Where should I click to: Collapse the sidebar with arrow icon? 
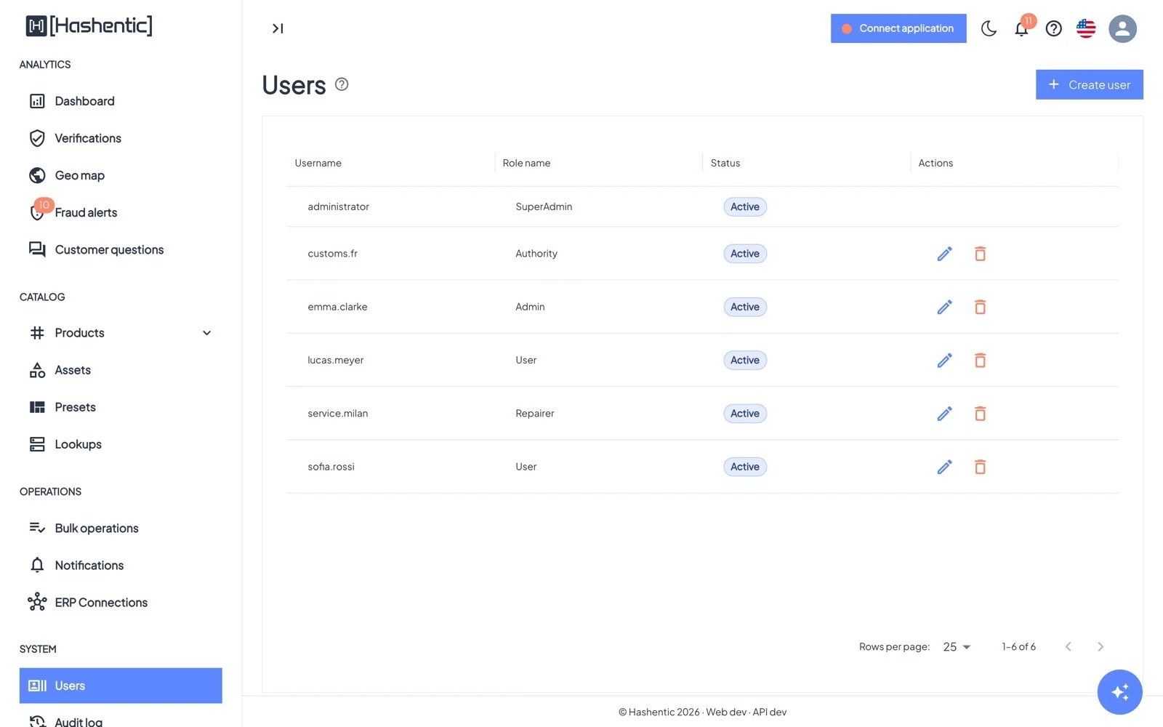(x=278, y=28)
